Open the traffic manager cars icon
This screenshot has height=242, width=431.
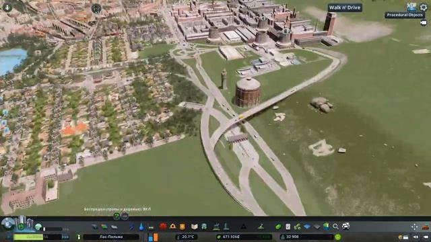tap(345, 226)
